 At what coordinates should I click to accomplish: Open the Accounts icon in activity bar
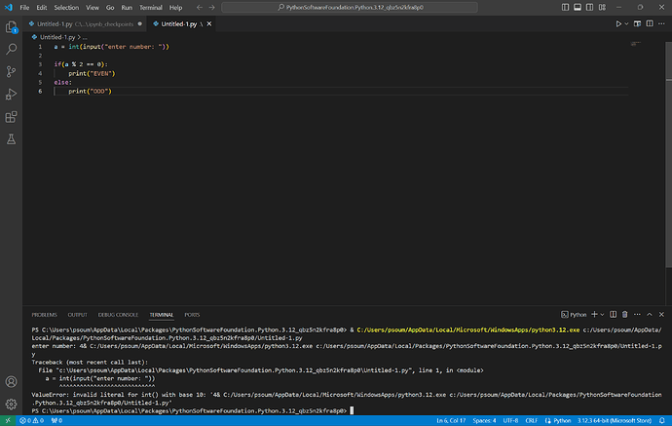[x=11, y=381]
